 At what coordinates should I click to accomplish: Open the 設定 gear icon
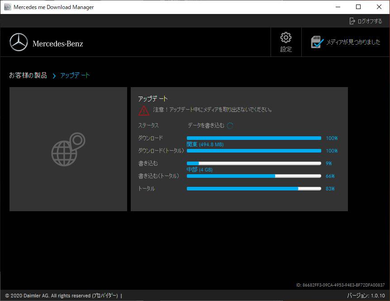[x=286, y=37]
